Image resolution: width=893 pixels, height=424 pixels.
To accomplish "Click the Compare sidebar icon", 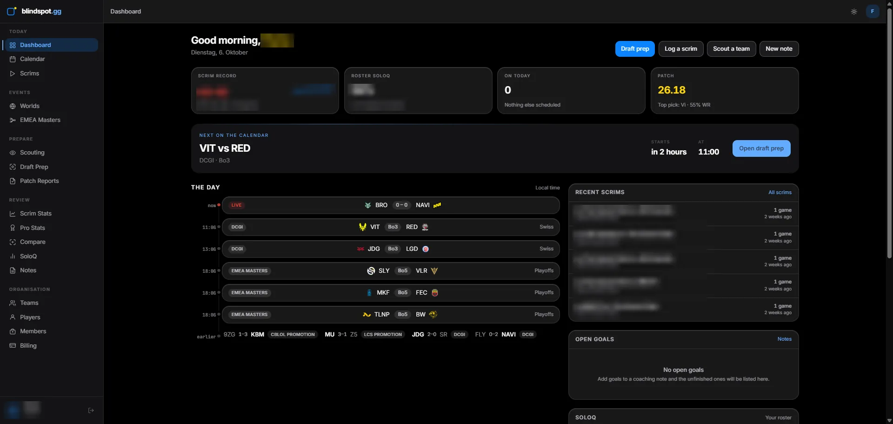I will click(13, 242).
